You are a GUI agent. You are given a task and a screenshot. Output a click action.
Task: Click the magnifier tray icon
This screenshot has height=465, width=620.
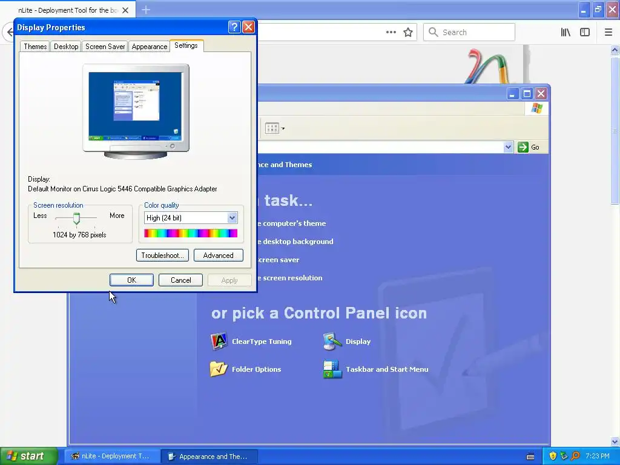click(x=575, y=456)
